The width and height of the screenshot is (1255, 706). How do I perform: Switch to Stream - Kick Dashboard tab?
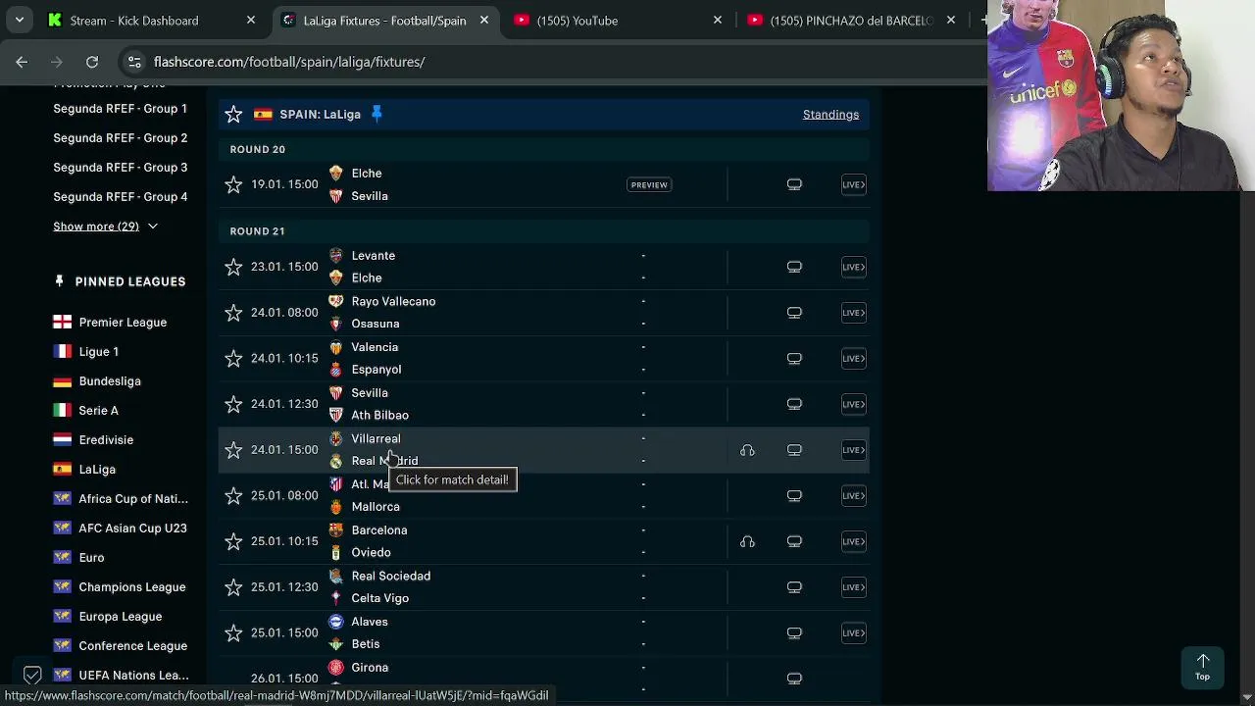(134, 21)
